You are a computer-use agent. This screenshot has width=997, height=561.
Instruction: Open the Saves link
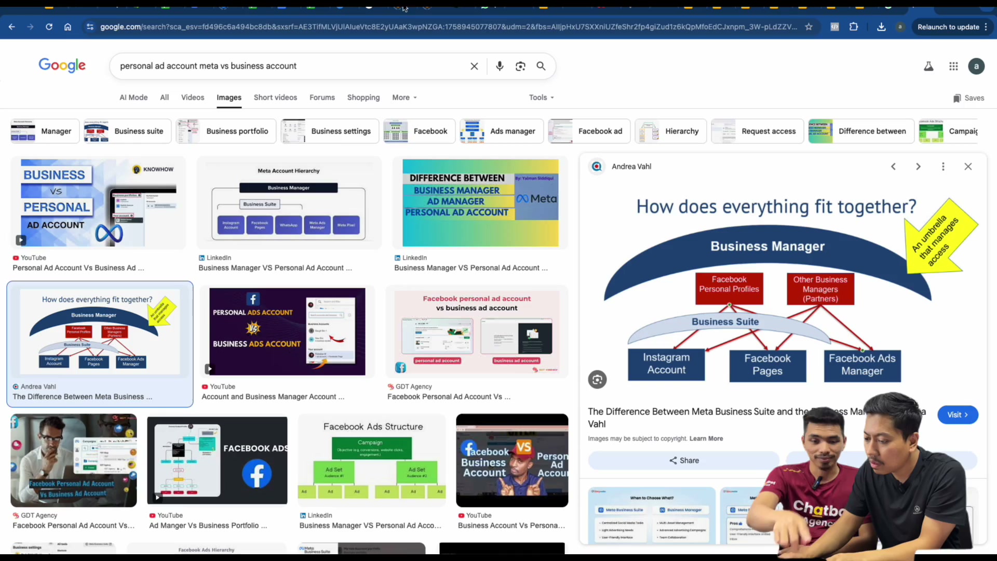[x=968, y=98]
